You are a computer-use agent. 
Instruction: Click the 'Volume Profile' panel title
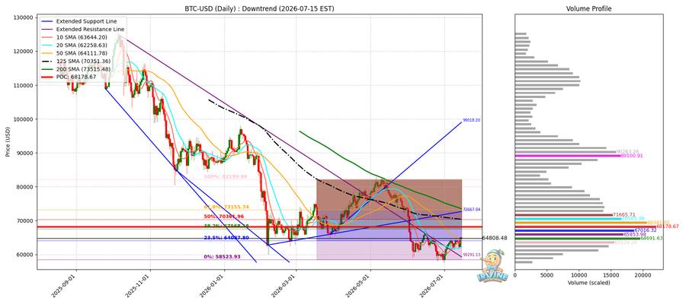pyautogui.click(x=588, y=8)
